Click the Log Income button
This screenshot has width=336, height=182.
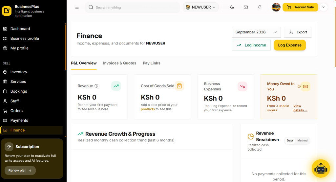(x=251, y=45)
